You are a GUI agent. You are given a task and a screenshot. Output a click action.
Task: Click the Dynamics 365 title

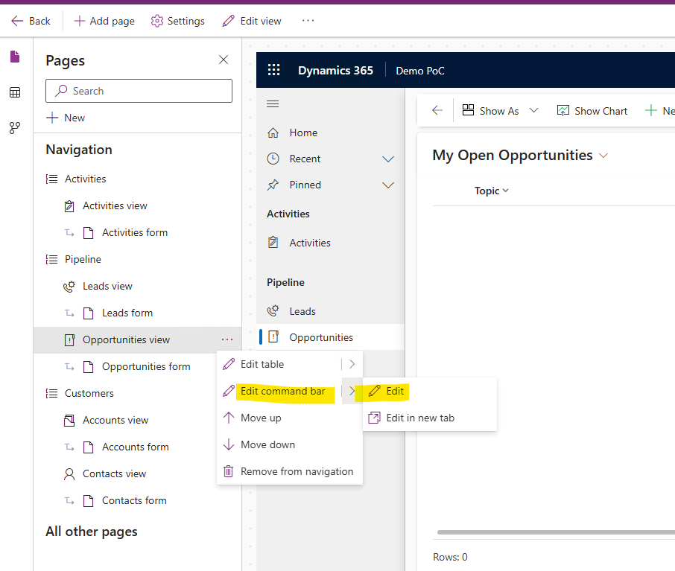tap(335, 71)
